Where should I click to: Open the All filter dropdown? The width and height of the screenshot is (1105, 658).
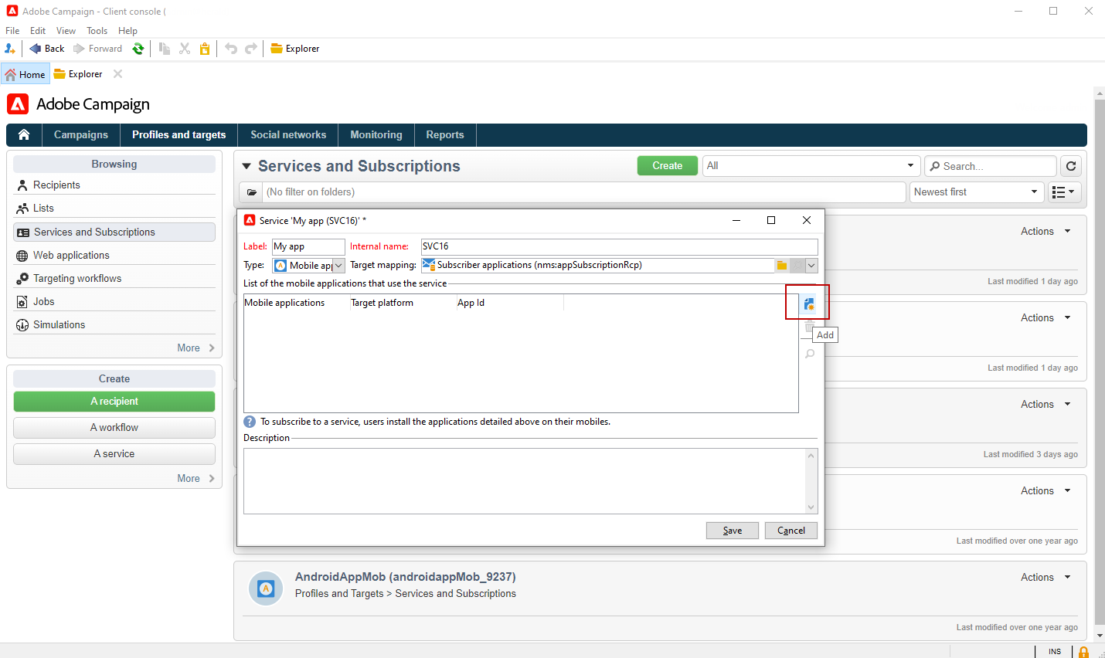pos(811,166)
